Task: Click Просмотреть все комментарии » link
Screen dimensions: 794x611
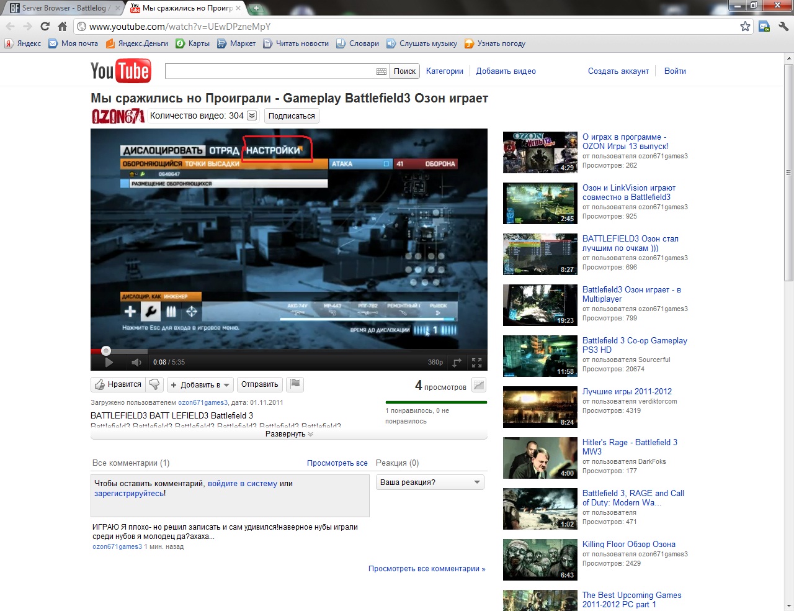Action: pos(427,569)
